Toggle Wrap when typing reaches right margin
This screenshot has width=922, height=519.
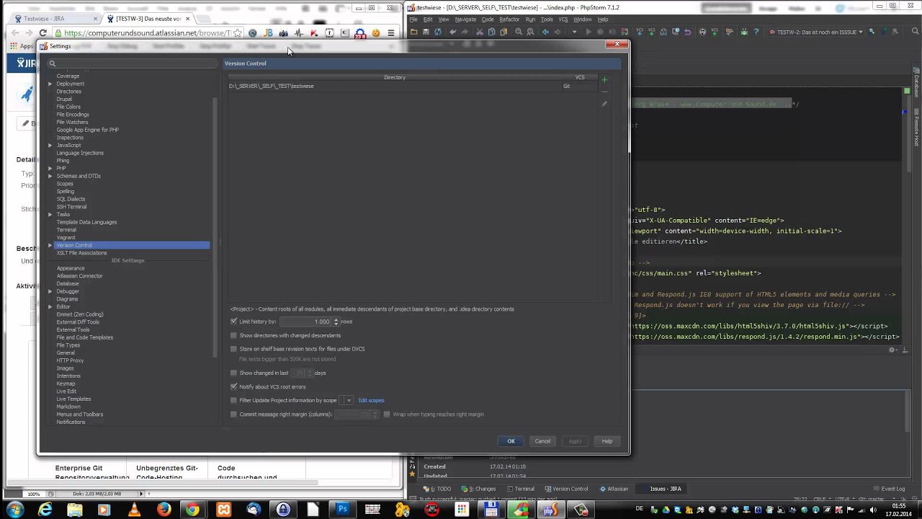tap(387, 414)
